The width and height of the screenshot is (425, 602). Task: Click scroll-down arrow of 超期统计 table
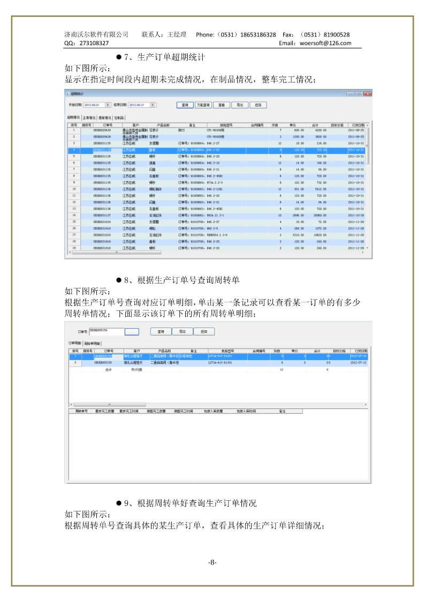pyautogui.click(x=368, y=248)
